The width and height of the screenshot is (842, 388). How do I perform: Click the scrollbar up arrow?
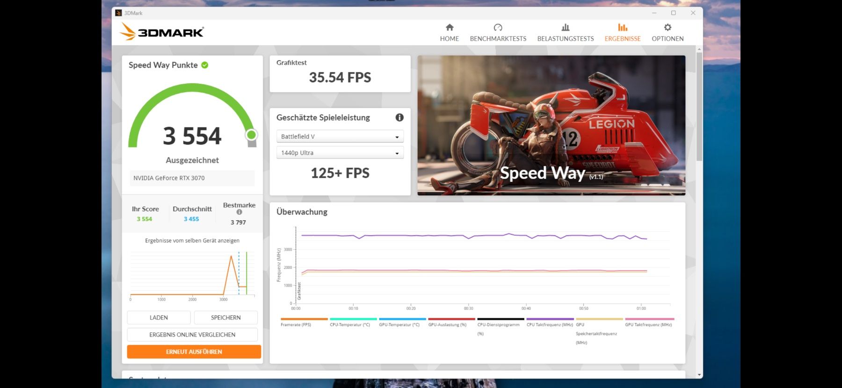(699, 49)
